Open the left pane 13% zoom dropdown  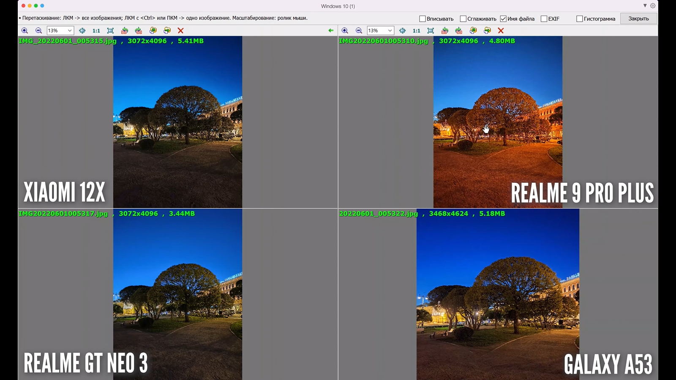70,30
